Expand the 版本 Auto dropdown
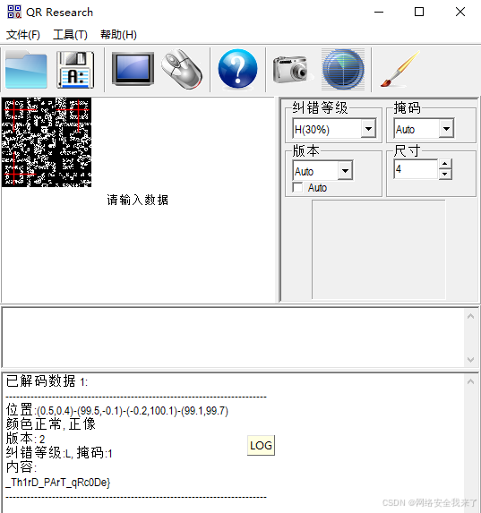The width and height of the screenshot is (481, 513). [x=345, y=170]
